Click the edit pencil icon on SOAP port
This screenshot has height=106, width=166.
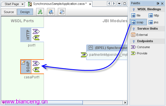pos(23,62)
